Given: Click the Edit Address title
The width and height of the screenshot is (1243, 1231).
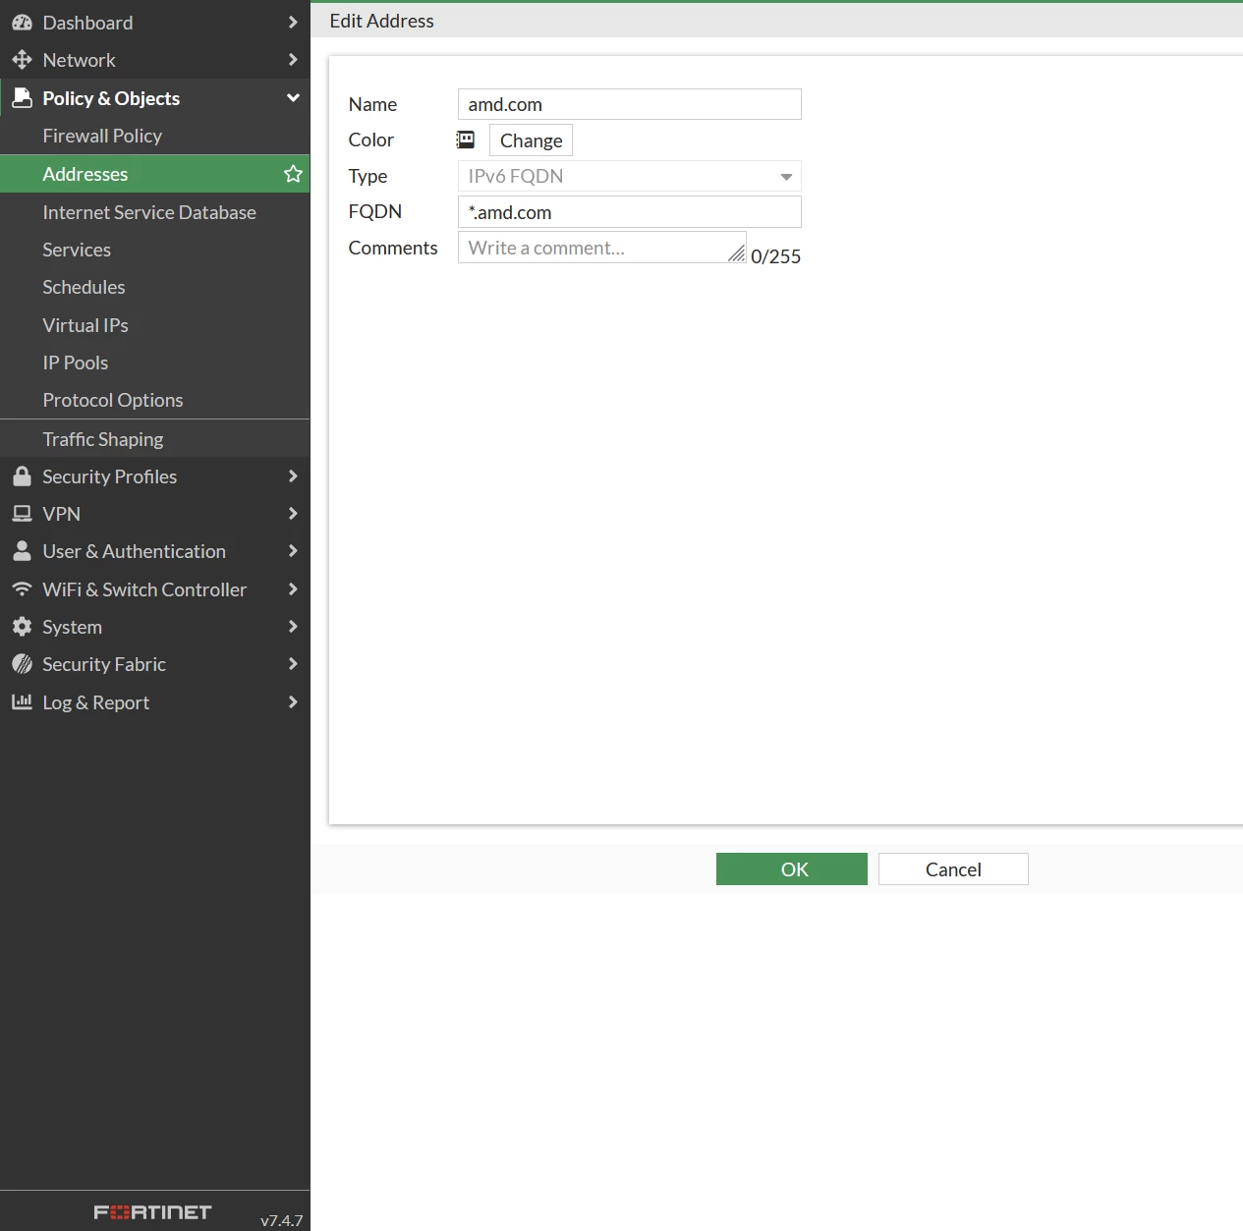Looking at the screenshot, I should click(x=381, y=21).
